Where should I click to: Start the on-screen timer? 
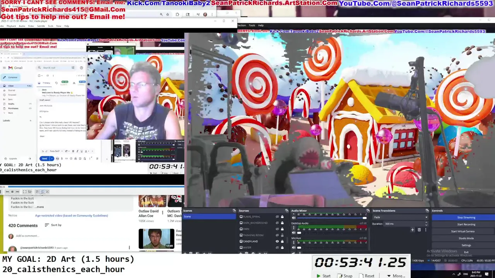point(324,276)
